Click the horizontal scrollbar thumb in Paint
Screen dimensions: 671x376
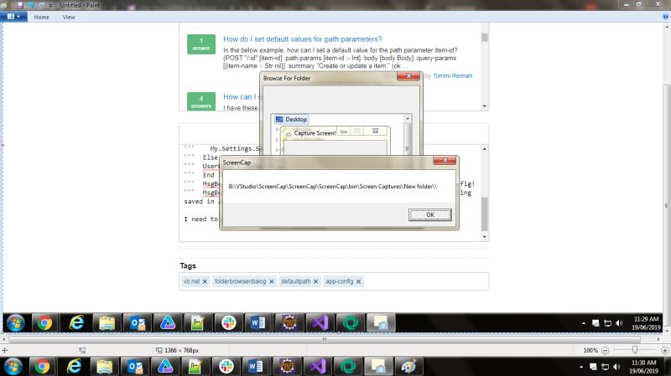[325, 339]
